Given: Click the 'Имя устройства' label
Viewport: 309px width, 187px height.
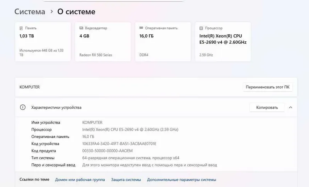Looking at the screenshot, I should 46,122.
